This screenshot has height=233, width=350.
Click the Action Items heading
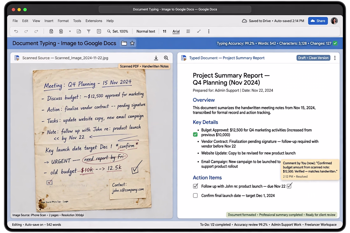coord(207,178)
